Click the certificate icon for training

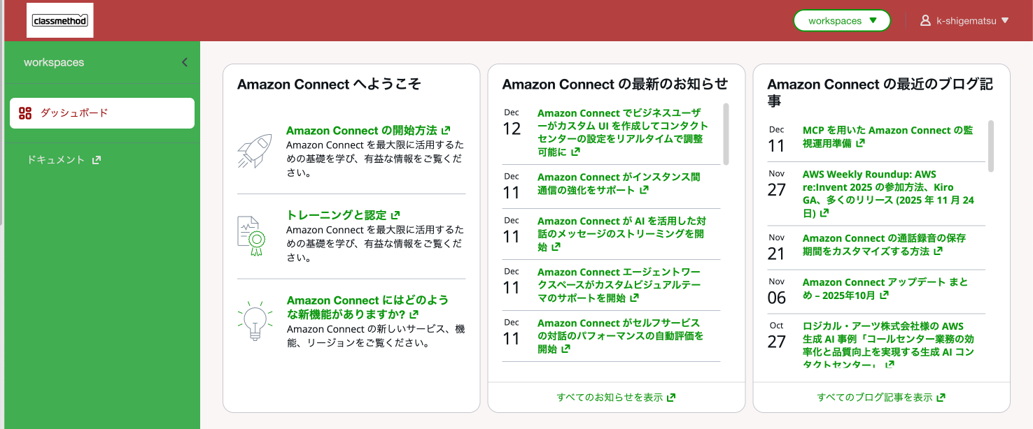pyautogui.click(x=252, y=236)
